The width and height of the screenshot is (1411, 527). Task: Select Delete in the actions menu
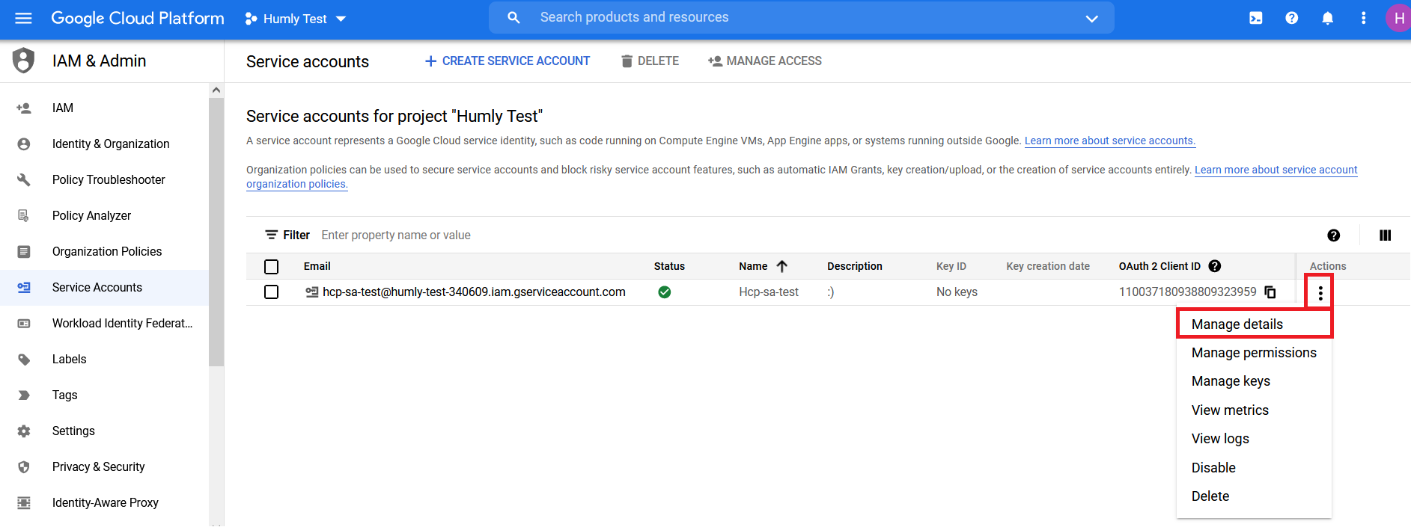tap(1254, 496)
